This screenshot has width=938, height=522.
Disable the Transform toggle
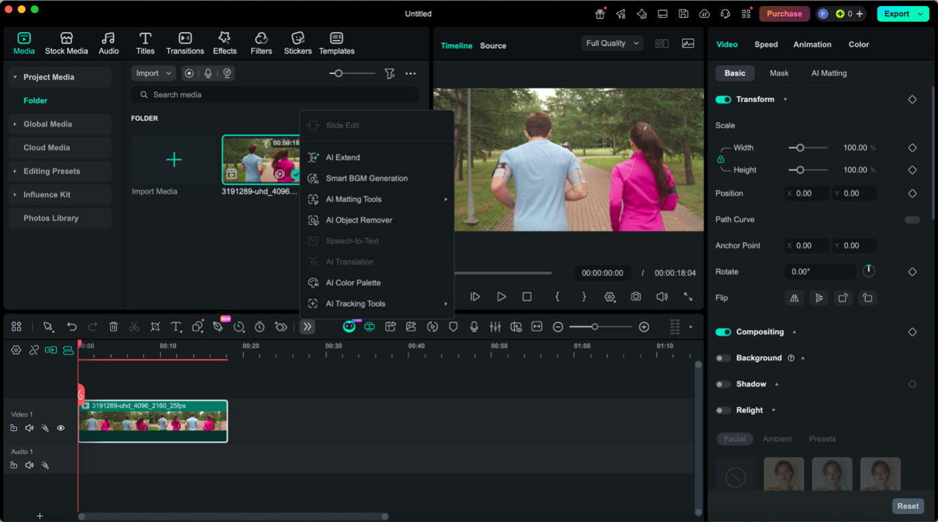tap(723, 99)
